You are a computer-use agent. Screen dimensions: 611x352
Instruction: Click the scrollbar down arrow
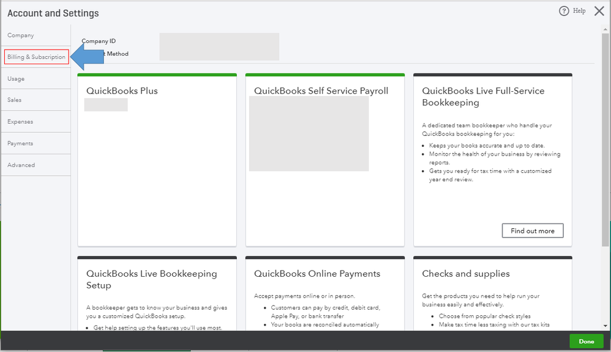(605, 326)
